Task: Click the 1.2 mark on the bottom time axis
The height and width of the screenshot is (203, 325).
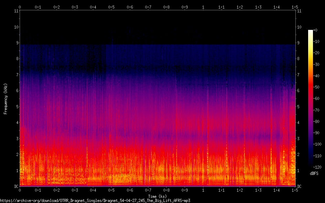Action: (x=240, y=190)
